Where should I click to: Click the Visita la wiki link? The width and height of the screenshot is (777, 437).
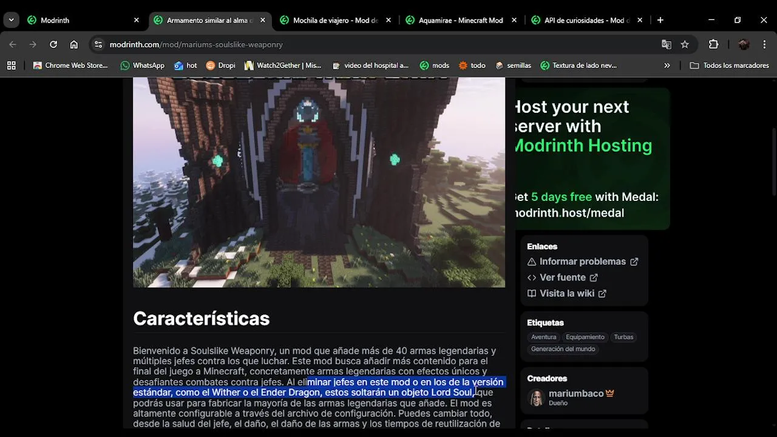point(567,293)
